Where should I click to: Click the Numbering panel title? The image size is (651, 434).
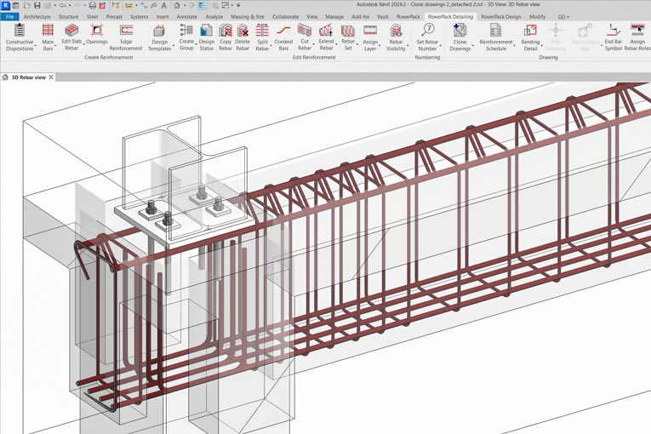[x=427, y=57]
